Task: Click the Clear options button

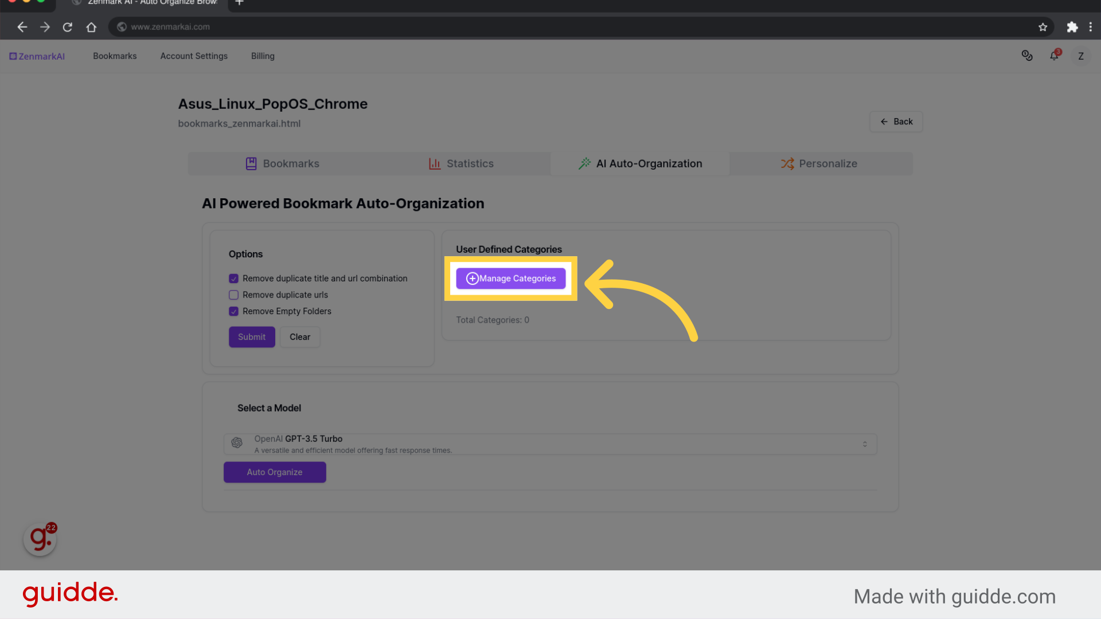Action: click(x=299, y=336)
